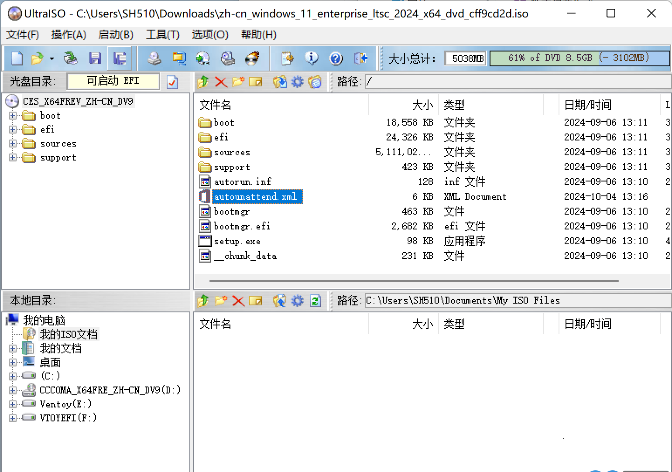Delete selected disc file with red X
This screenshot has height=472, width=672.
coord(221,82)
